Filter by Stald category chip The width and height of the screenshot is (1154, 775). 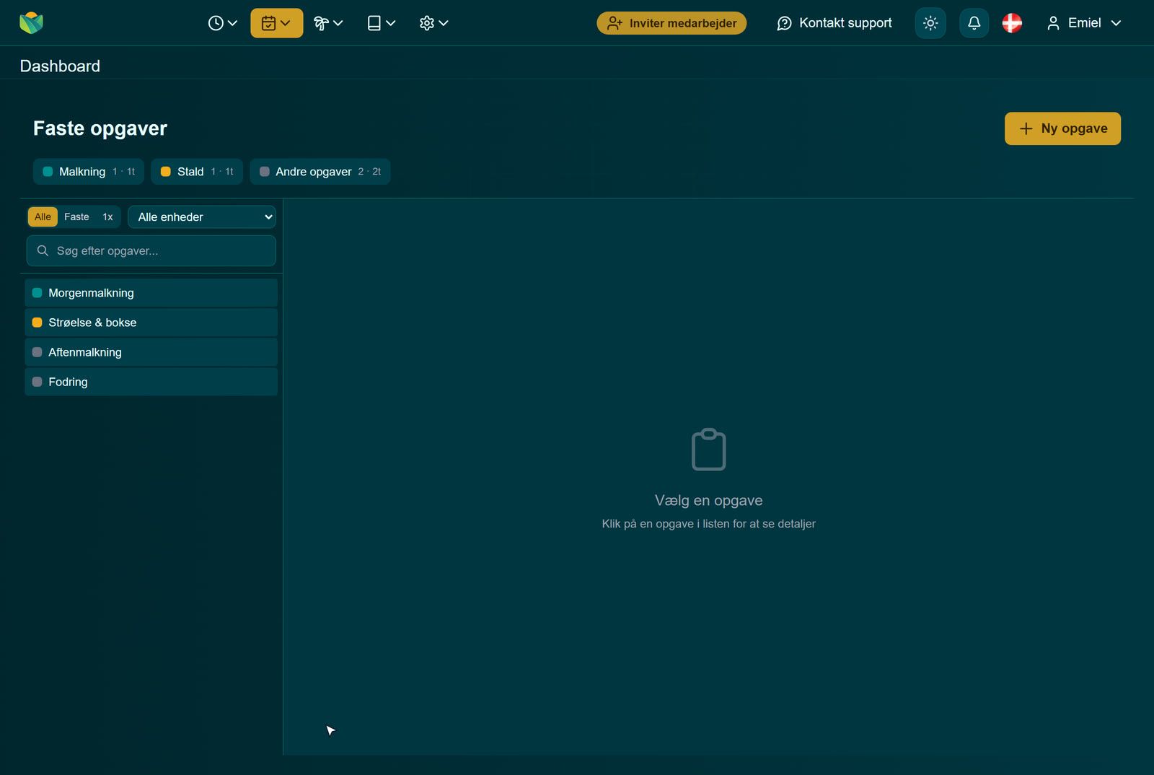(x=197, y=172)
